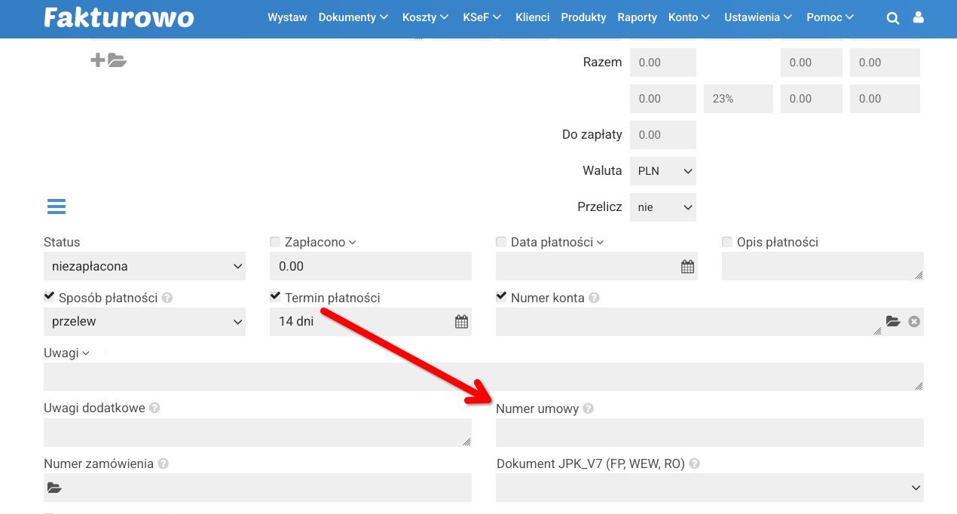The width and height of the screenshot is (957, 514).
Task: Open the hamburger menu icon above Status
Action: pyautogui.click(x=57, y=206)
